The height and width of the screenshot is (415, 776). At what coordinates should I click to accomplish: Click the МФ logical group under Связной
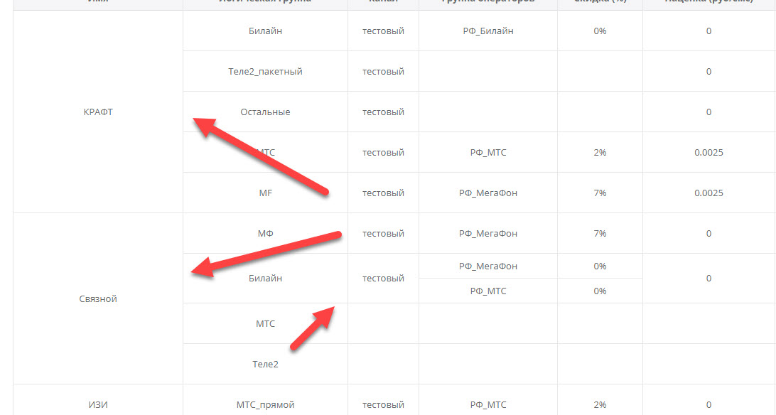pos(265,233)
